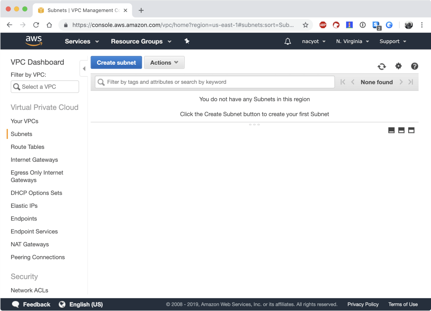Open the Actions dropdown button

point(164,62)
